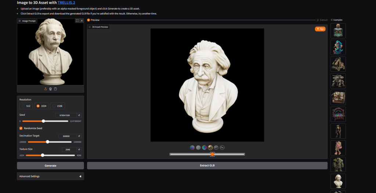The height and width of the screenshot is (193, 376).
Task: Select the 1536 resolution option
Action: point(57,106)
